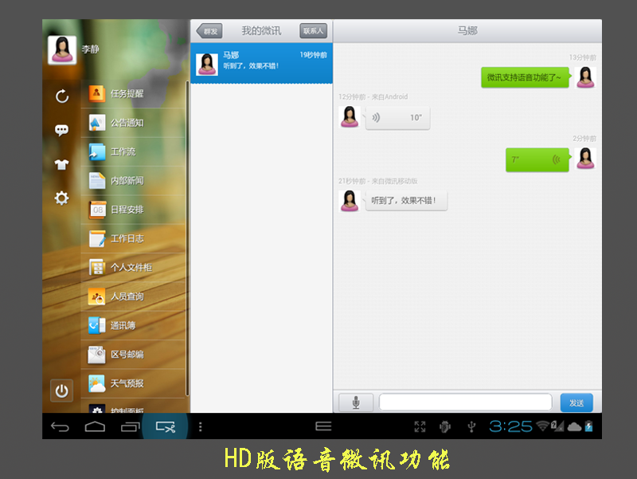Click the 微讯支持语音功能了 green message bubble
637x479 pixels.
(525, 77)
